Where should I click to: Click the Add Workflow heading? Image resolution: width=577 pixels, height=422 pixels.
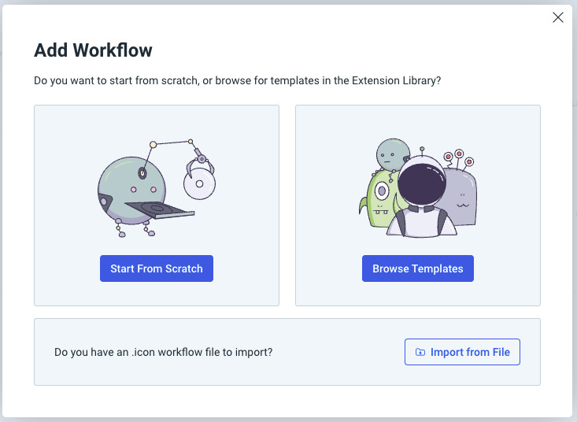[x=93, y=50]
